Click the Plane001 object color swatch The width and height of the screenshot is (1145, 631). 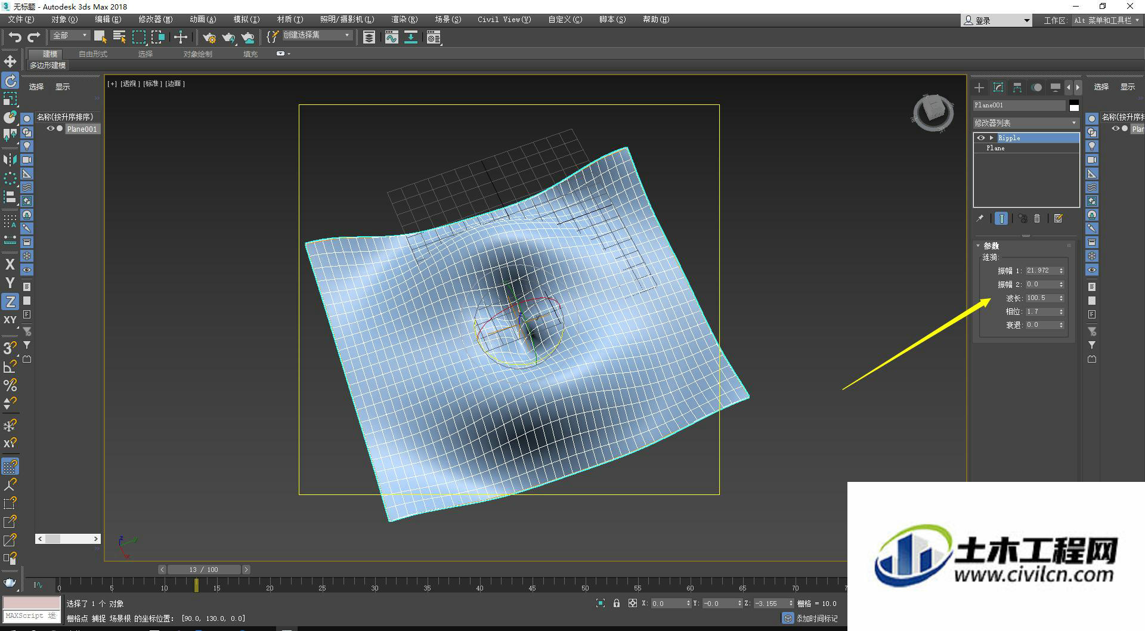(1074, 106)
